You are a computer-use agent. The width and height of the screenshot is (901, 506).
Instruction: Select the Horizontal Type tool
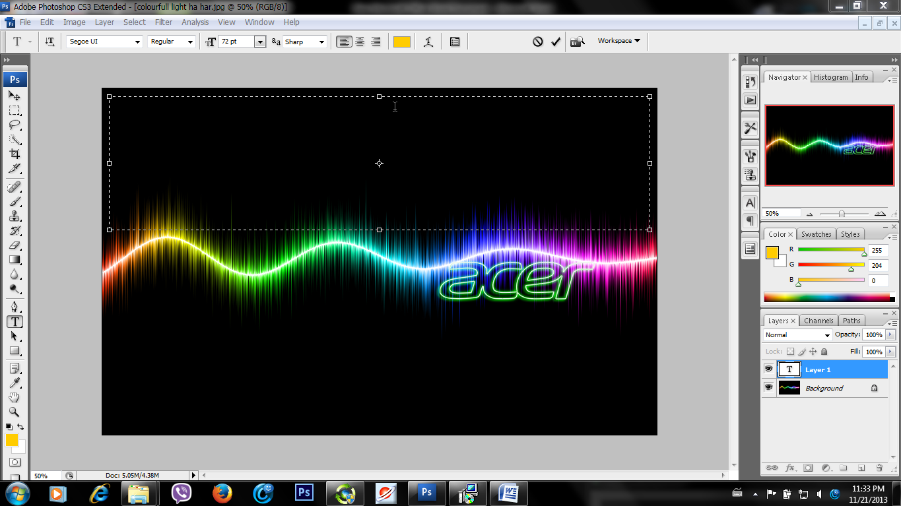pos(15,322)
